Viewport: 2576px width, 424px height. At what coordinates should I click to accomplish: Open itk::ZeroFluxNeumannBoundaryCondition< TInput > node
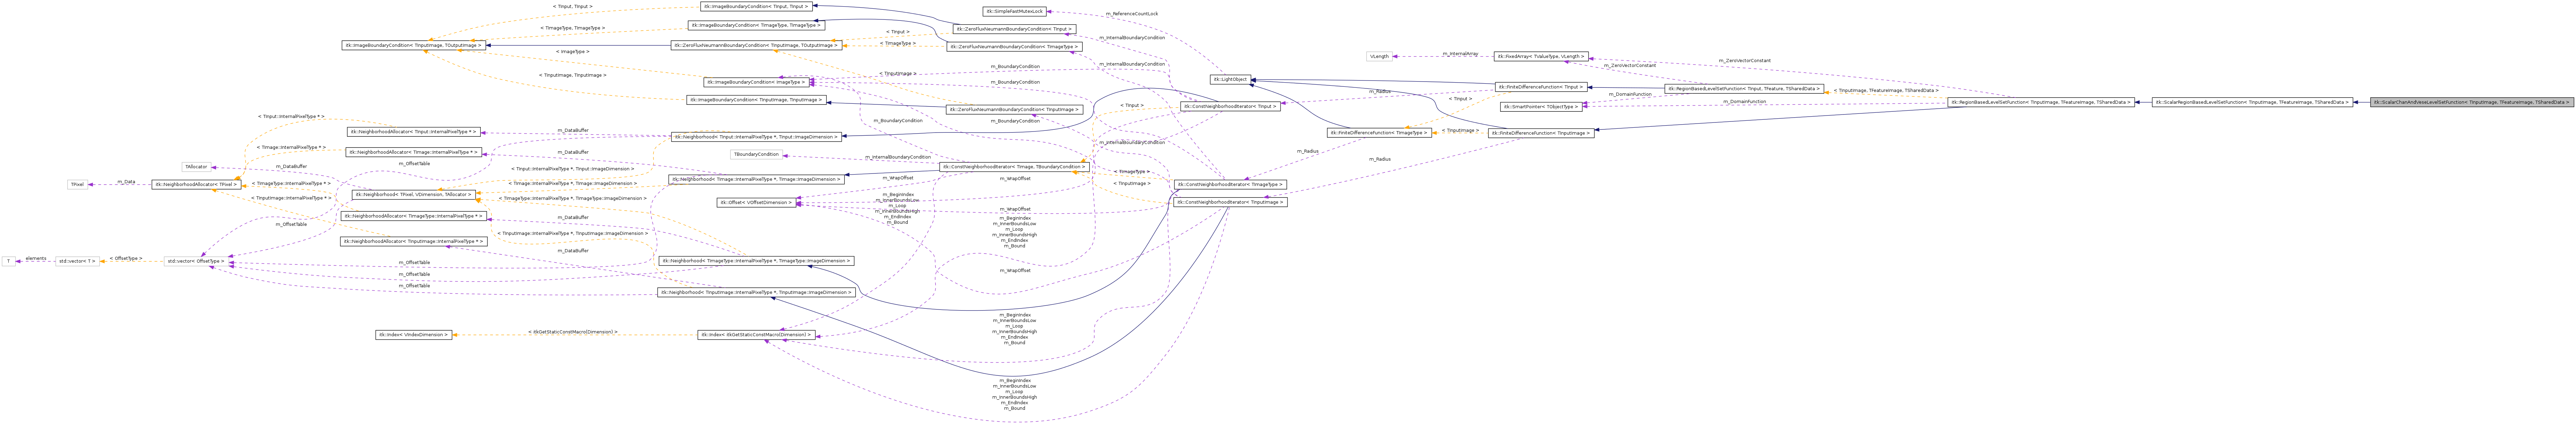[x=1014, y=29]
